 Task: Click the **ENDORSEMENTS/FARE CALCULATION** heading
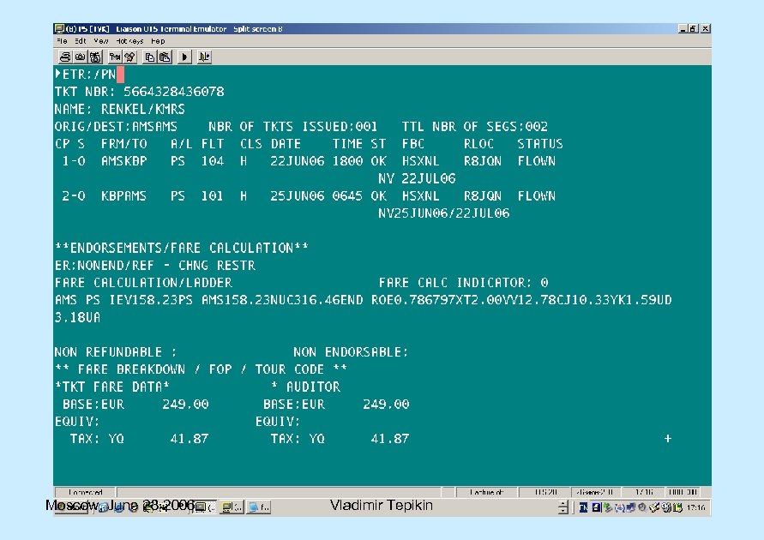coord(182,249)
